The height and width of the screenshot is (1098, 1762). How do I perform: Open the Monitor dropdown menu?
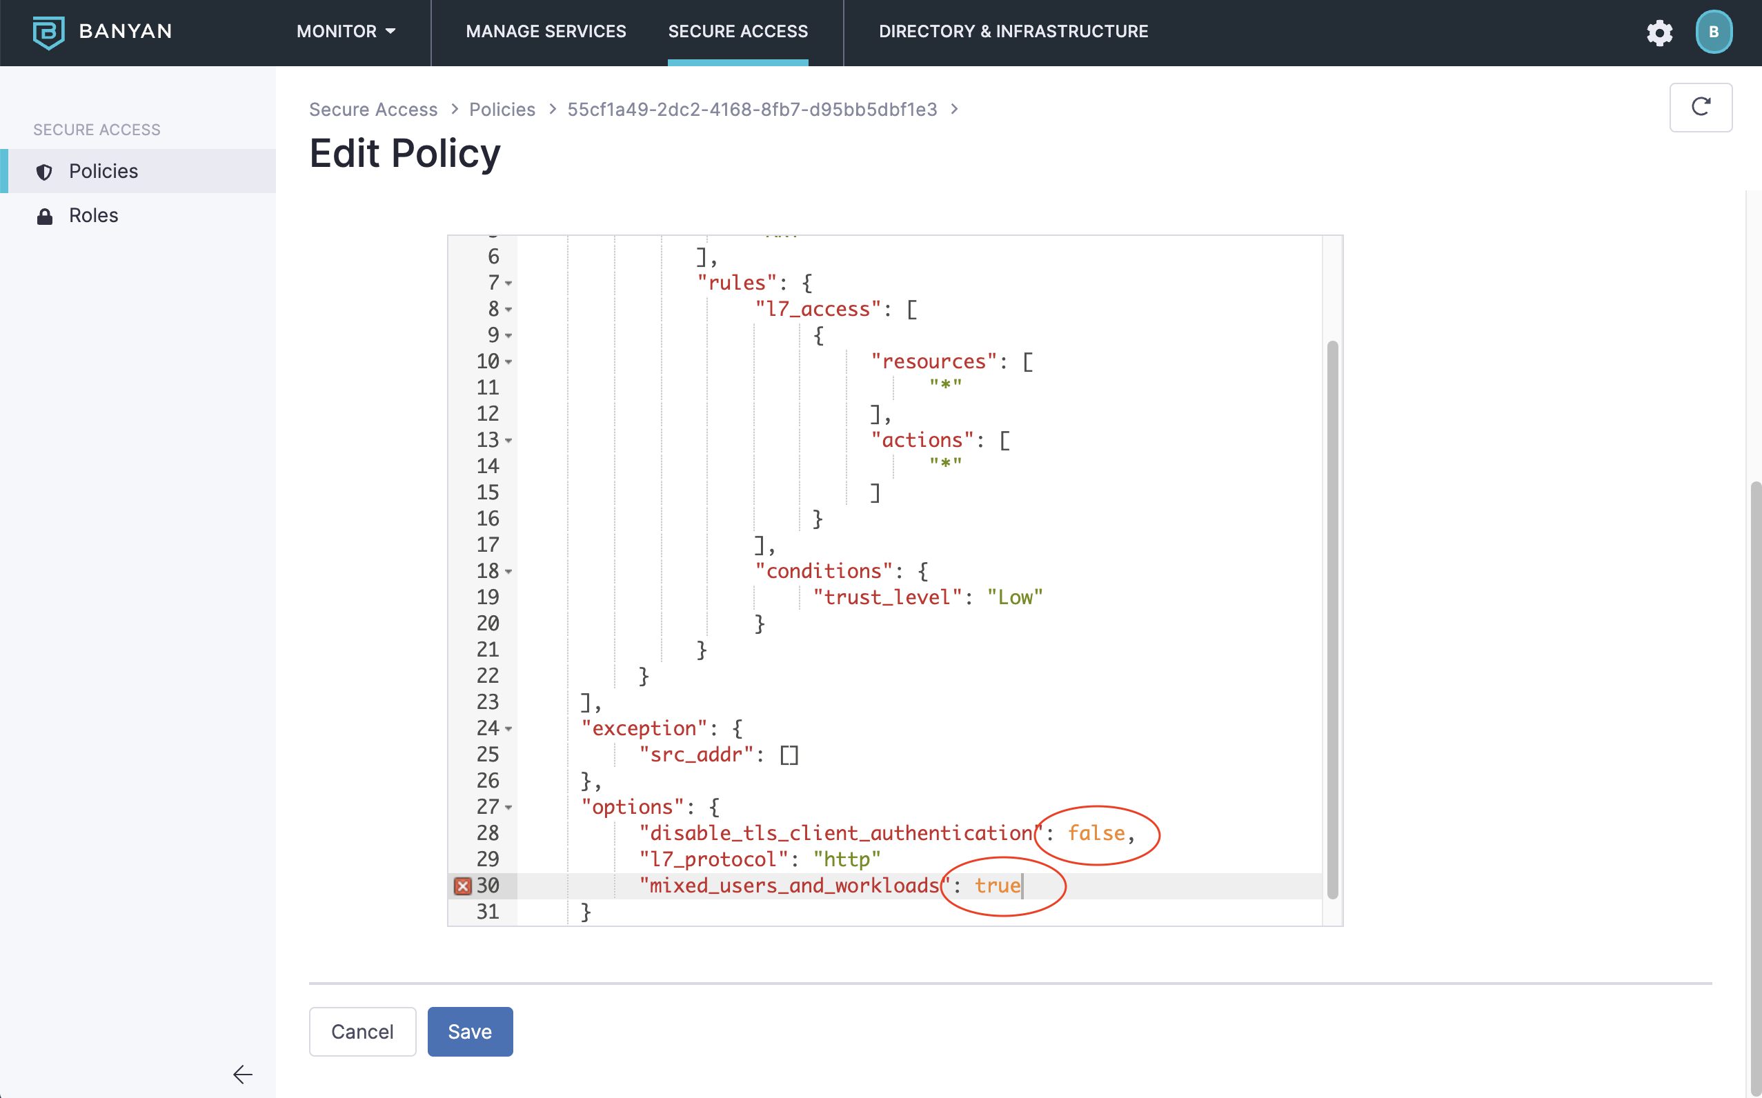coord(346,31)
